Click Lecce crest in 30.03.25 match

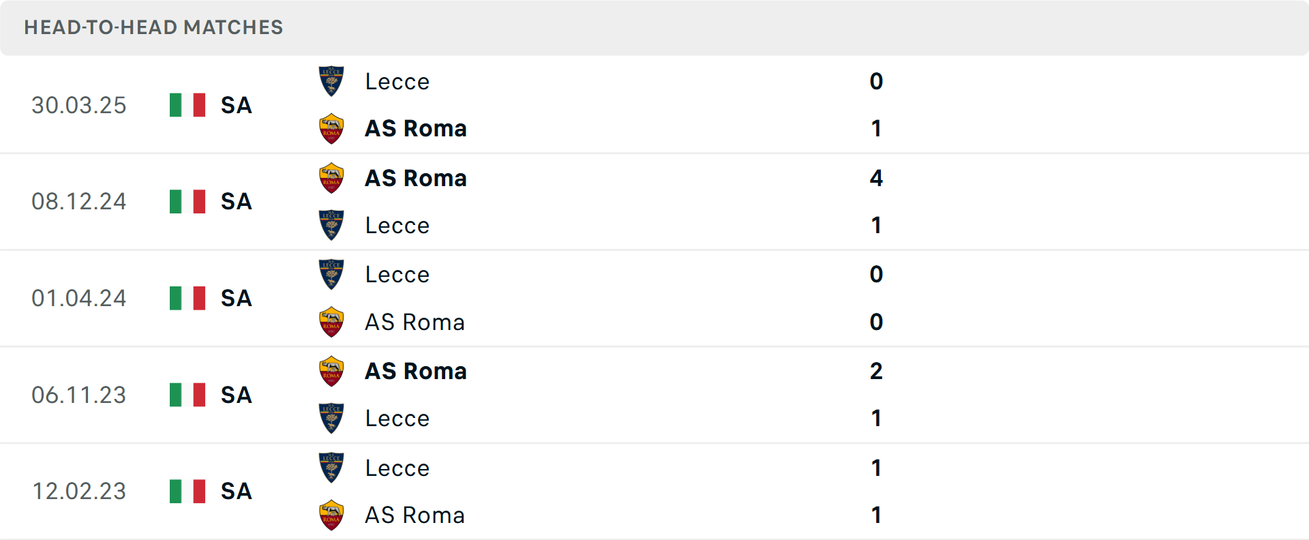(331, 81)
